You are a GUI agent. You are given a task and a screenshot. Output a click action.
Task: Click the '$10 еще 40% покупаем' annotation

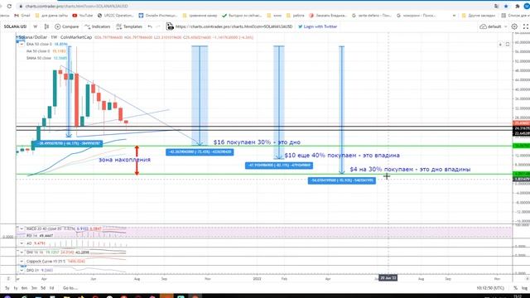click(x=342, y=155)
